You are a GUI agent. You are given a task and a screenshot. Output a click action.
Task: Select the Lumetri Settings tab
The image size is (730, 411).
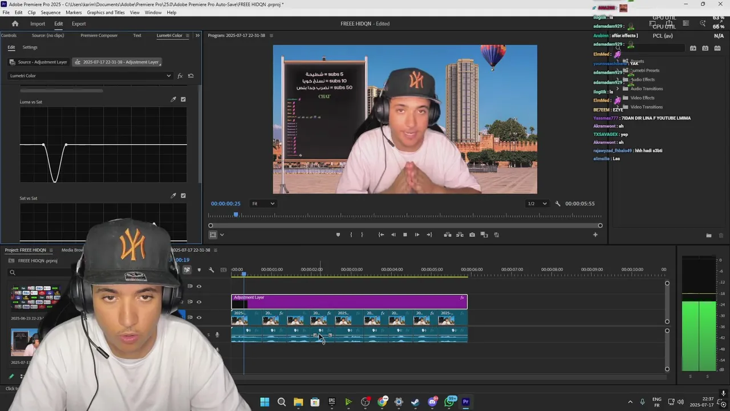point(30,47)
